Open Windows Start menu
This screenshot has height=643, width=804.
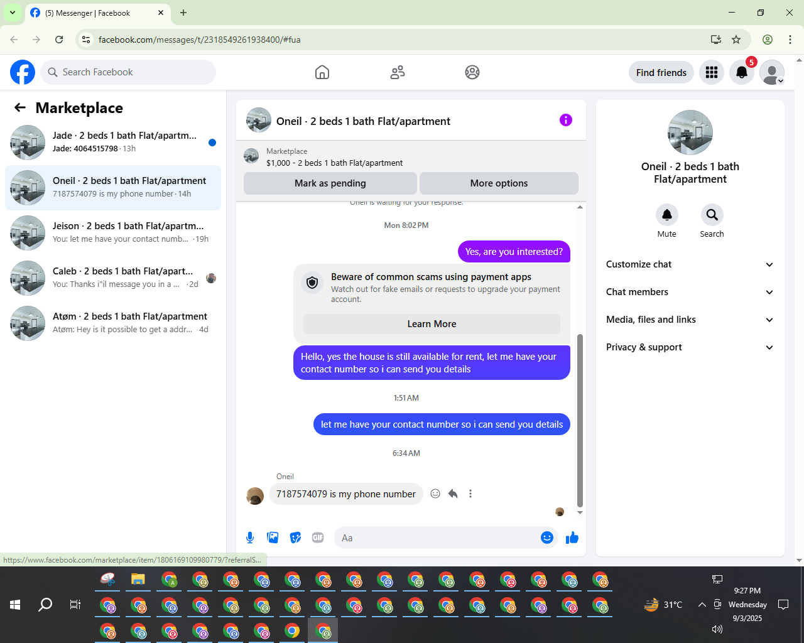[15, 605]
